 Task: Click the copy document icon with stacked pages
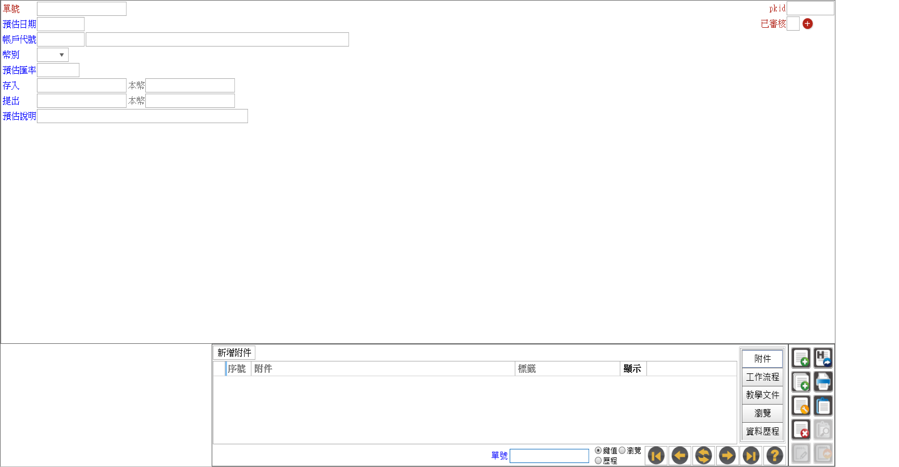click(x=801, y=382)
